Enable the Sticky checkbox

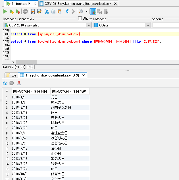coord(80,18)
